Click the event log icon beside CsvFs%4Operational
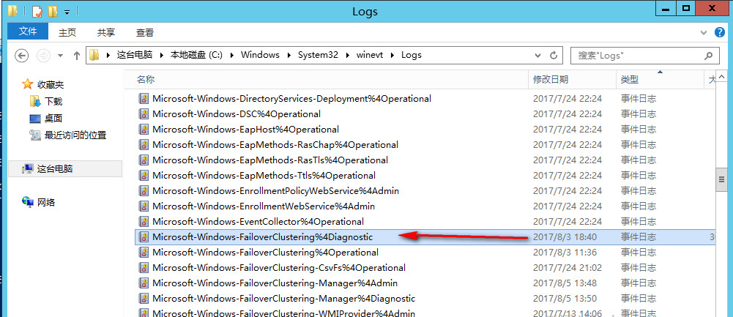This screenshot has height=317, width=733. [144, 267]
